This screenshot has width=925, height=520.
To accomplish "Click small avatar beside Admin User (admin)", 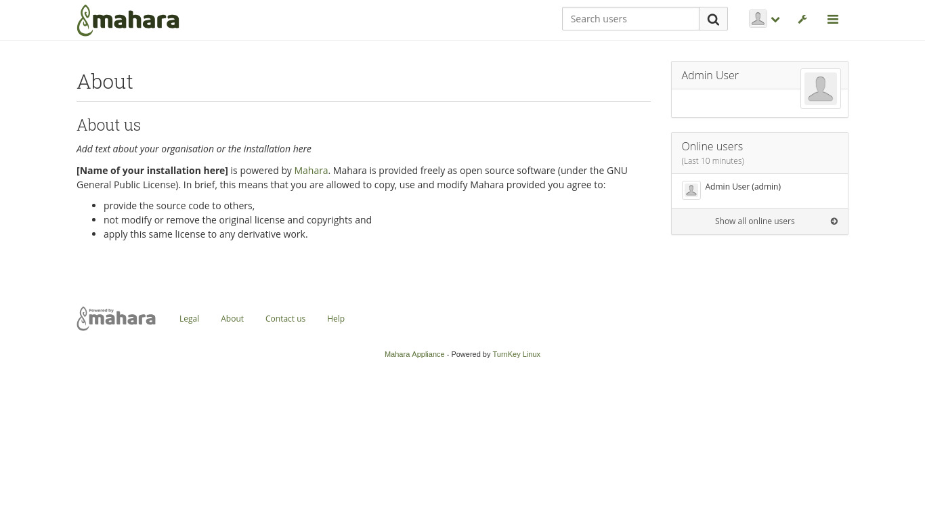I will pyautogui.click(x=691, y=190).
